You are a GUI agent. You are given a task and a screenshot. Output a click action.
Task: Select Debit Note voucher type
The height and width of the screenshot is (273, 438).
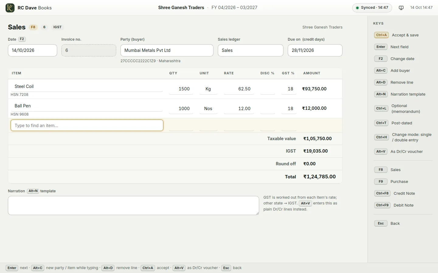click(403, 205)
